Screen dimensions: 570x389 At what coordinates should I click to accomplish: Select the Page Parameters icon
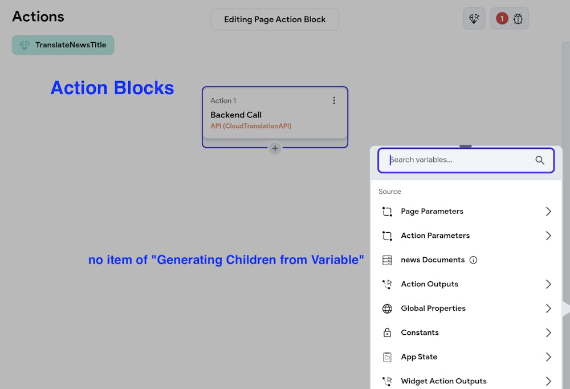point(388,211)
